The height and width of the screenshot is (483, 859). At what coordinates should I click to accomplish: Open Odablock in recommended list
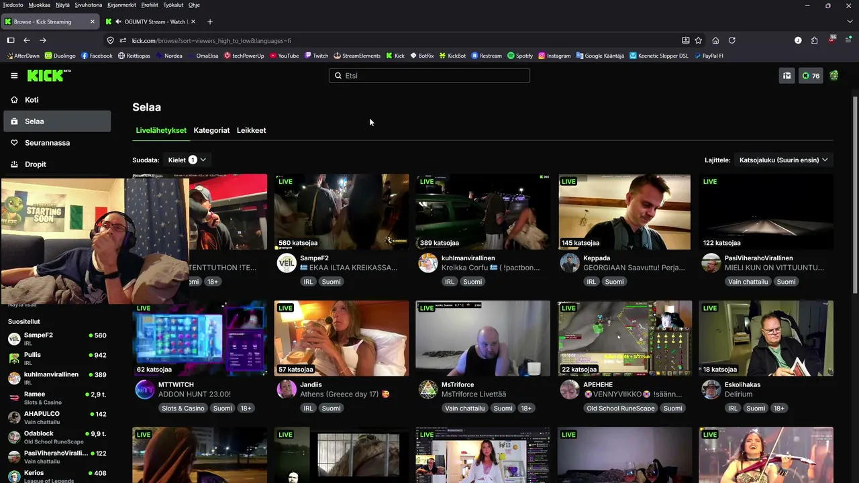57,437
